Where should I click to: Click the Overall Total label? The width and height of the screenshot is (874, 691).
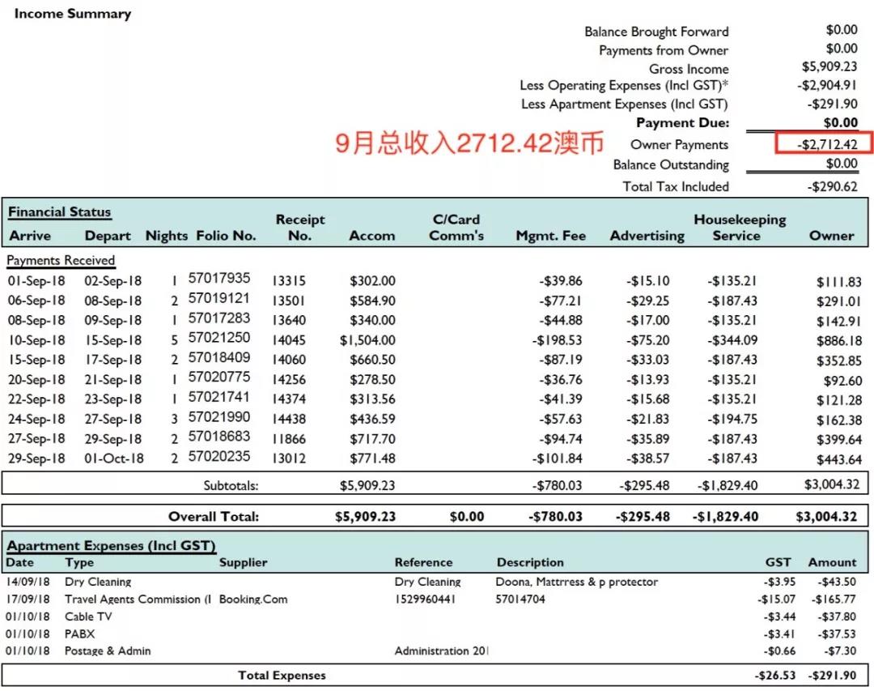[214, 516]
